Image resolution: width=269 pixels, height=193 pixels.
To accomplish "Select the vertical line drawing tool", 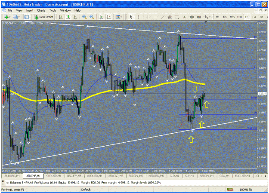I will tap(148, 17).
